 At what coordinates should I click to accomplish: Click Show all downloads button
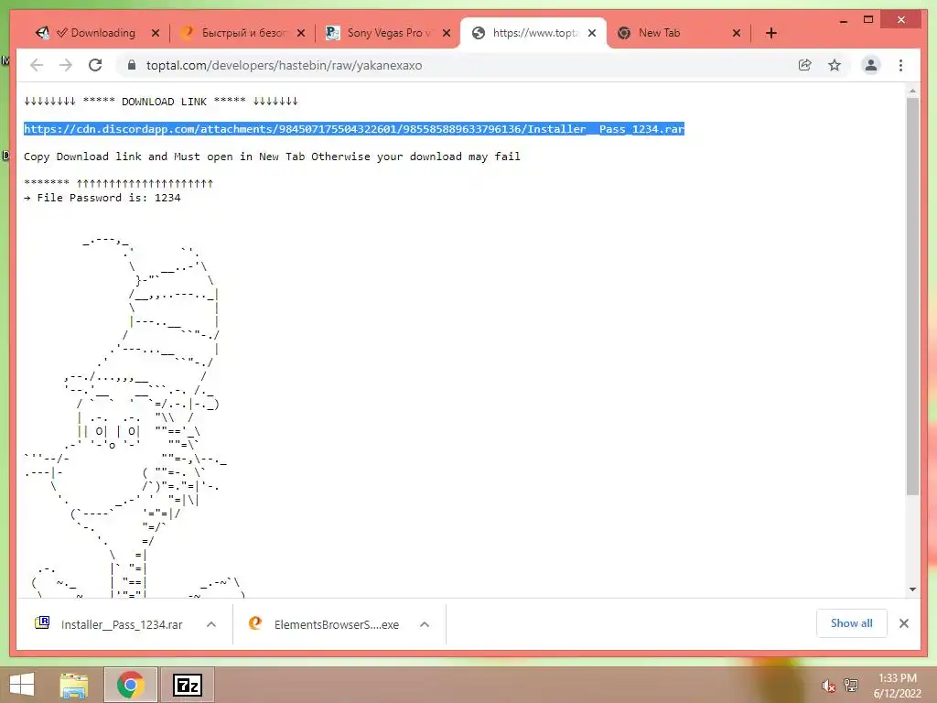pos(851,623)
